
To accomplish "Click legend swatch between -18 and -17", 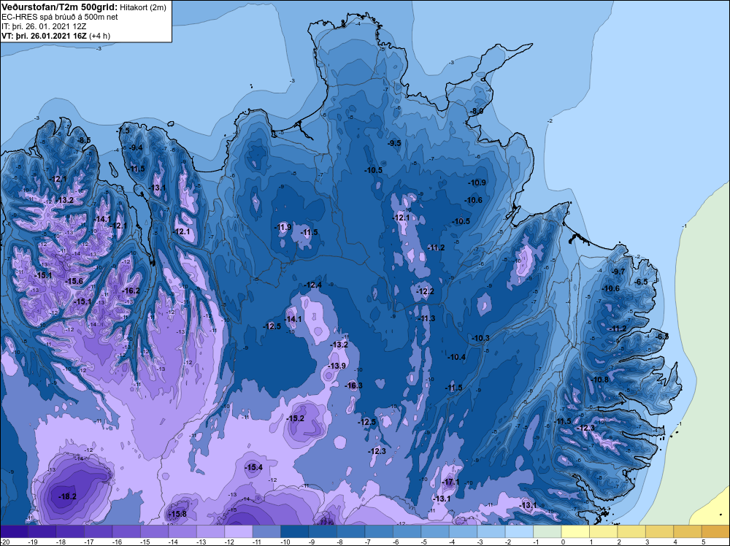I will point(70,531).
